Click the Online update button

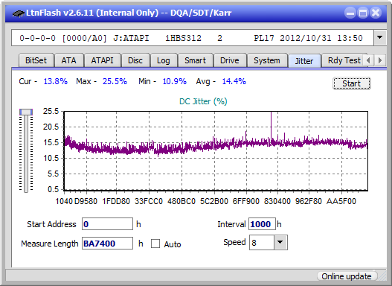tap(346, 276)
